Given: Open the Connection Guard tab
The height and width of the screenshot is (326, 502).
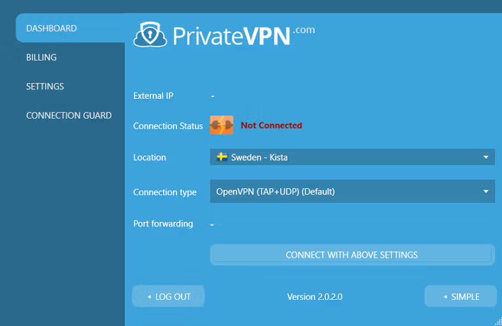Looking at the screenshot, I should click(69, 115).
